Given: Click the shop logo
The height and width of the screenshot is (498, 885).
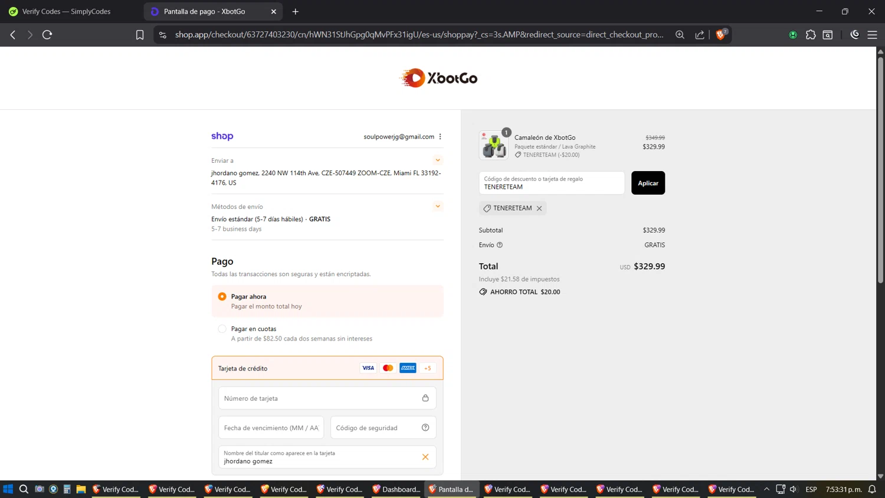Looking at the screenshot, I should point(222,136).
